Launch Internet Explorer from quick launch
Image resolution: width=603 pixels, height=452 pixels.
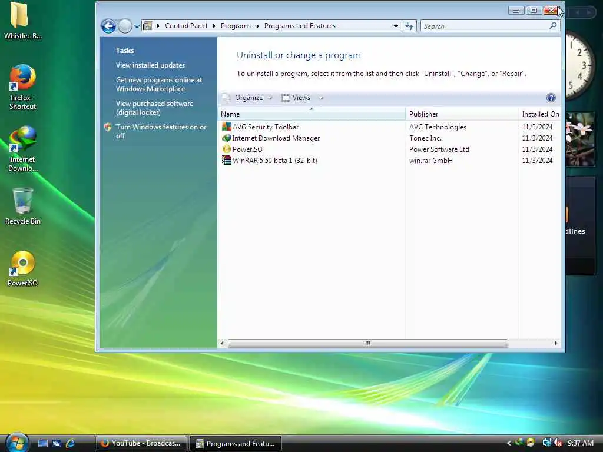pos(71,444)
